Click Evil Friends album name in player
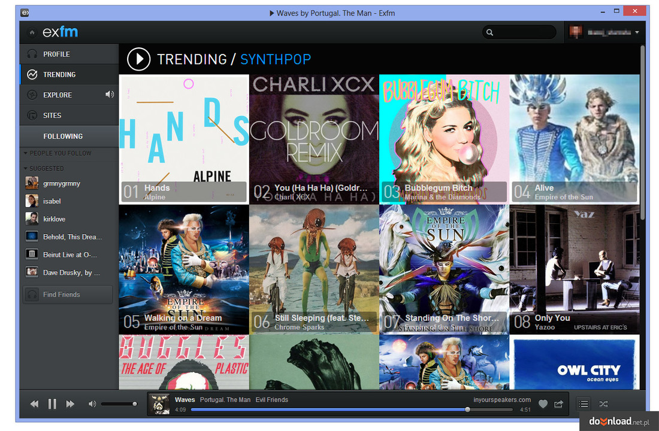Screen dimensions: 659x431 point(272,400)
